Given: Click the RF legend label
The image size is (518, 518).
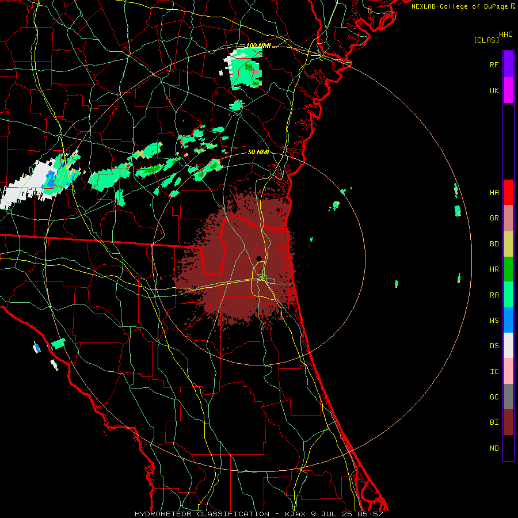Looking at the screenshot, I should (494, 64).
